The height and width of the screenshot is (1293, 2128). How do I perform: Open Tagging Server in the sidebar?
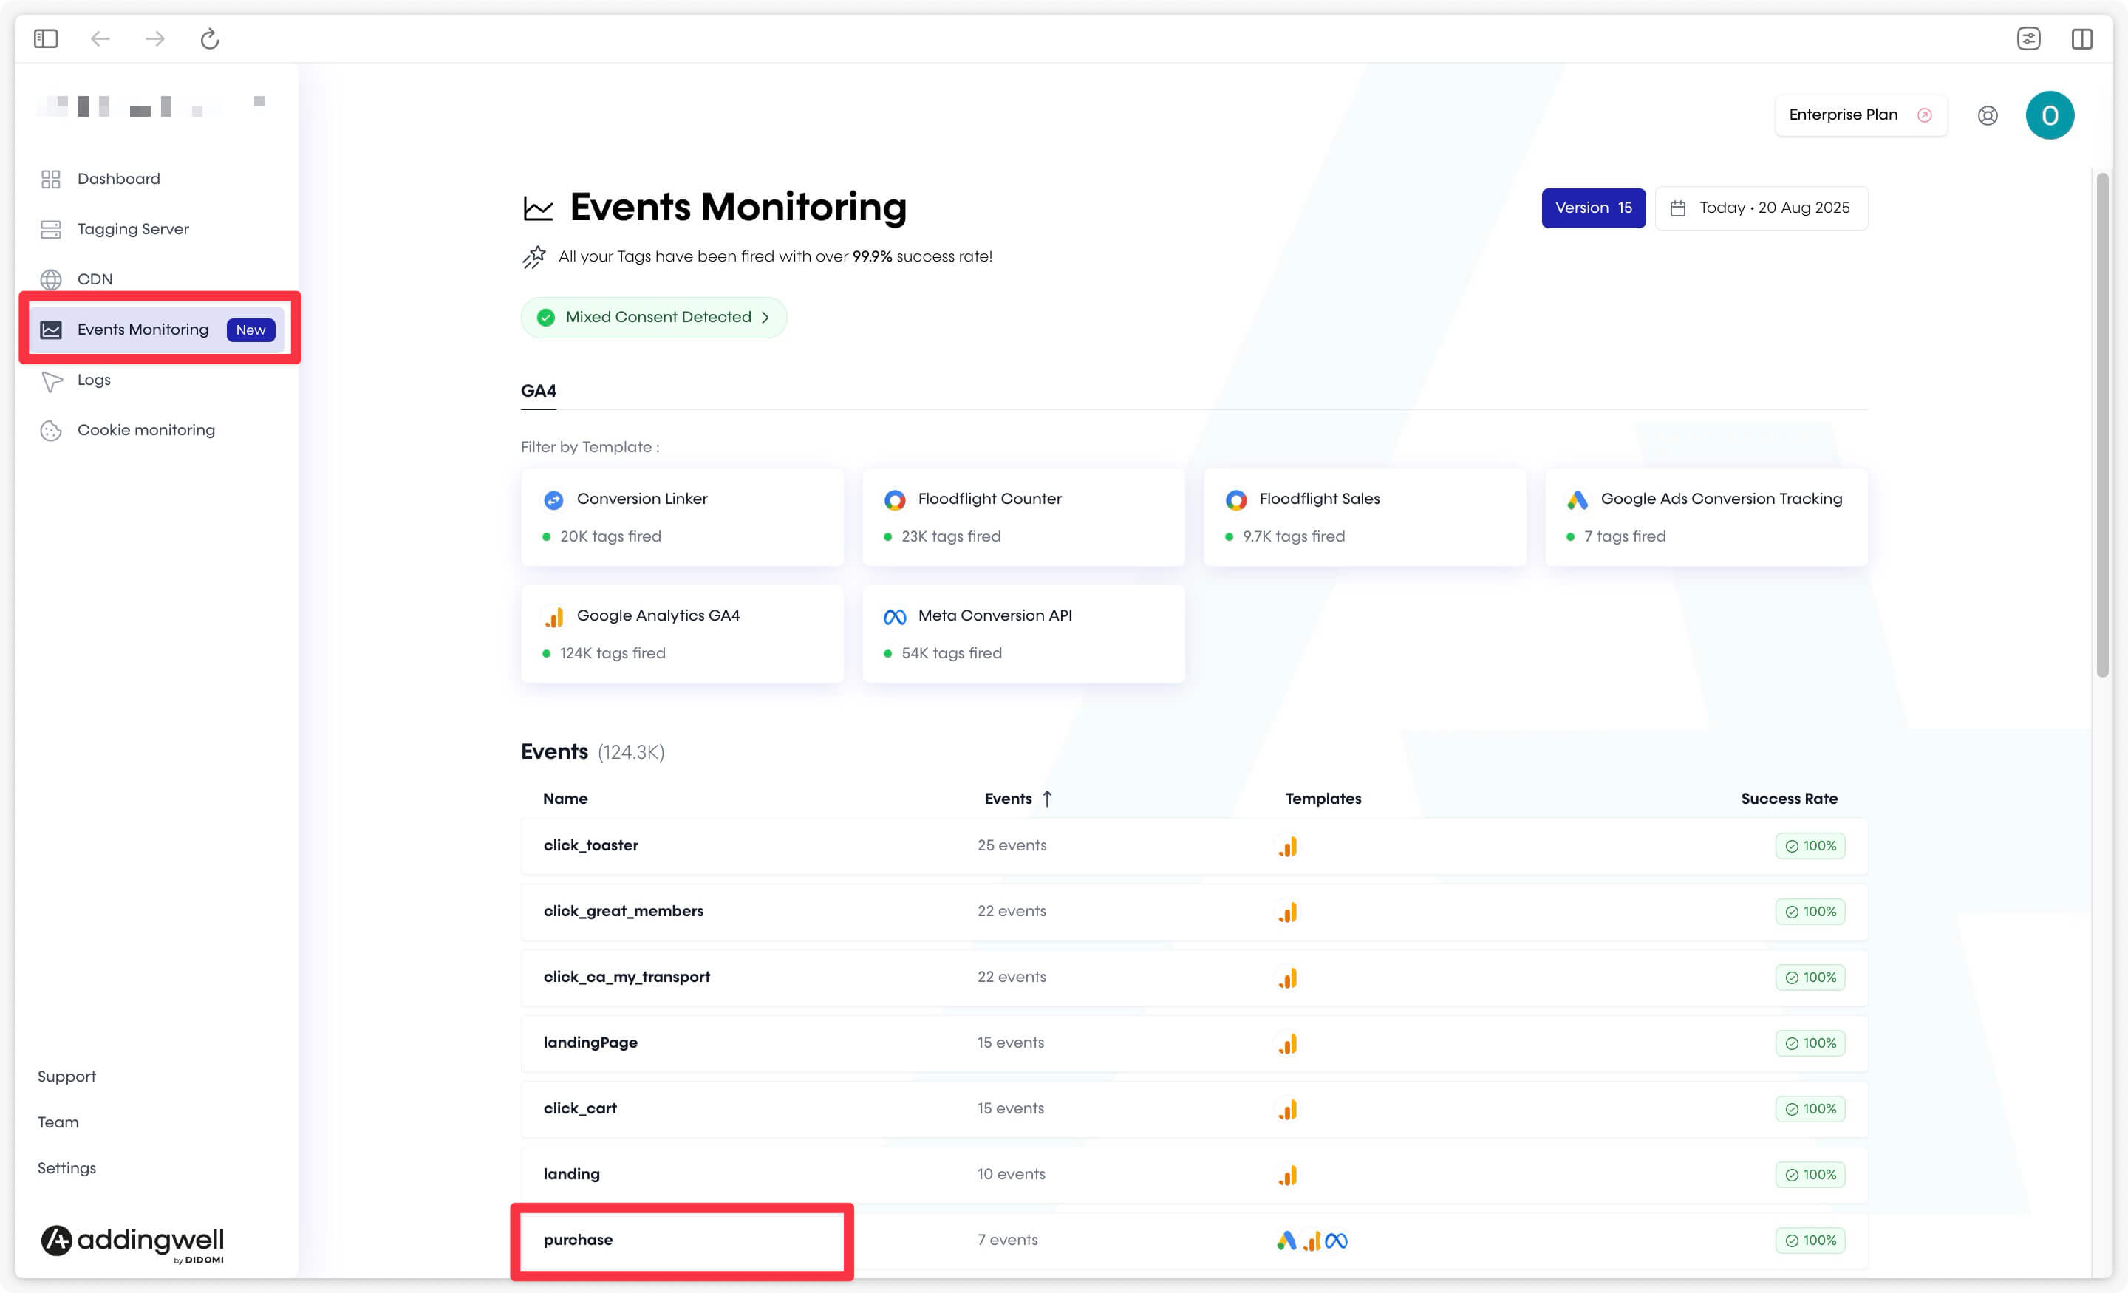pyautogui.click(x=133, y=229)
